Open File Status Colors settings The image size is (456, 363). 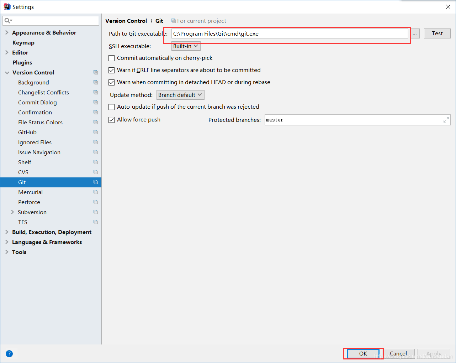[x=40, y=122]
